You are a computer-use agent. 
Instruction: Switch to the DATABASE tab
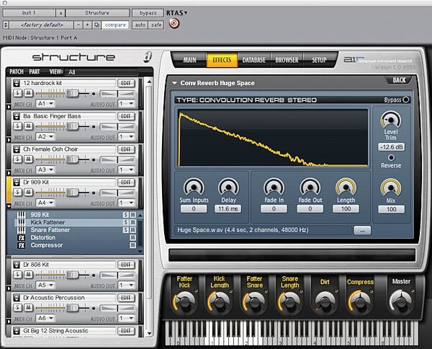click(x=253, y=60)
